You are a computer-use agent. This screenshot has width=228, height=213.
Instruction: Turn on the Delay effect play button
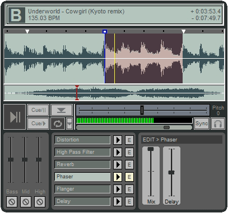118,201
